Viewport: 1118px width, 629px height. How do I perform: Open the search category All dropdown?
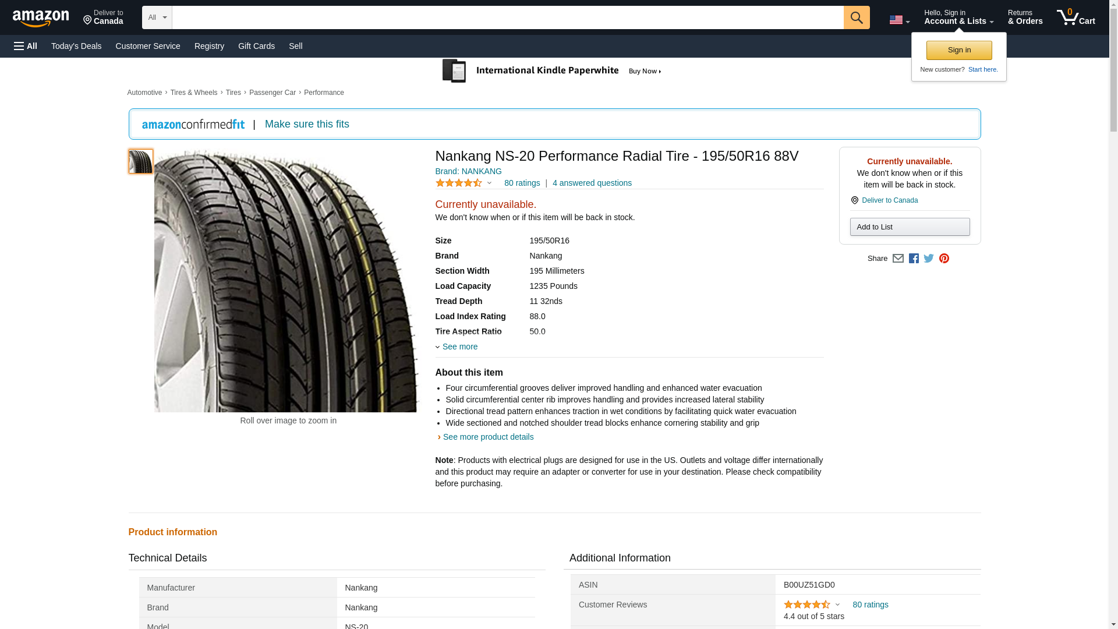point(157,17)
